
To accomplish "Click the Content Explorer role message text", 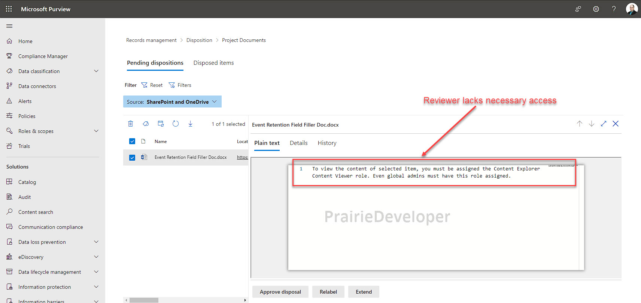I will pos(426,172).
